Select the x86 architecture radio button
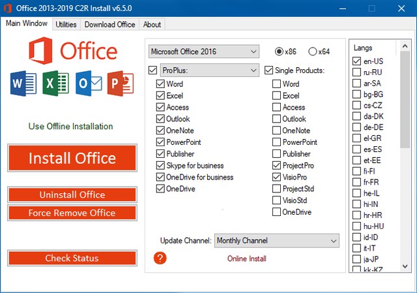Screen dimensions: 417x293 (x=279, y=51)
